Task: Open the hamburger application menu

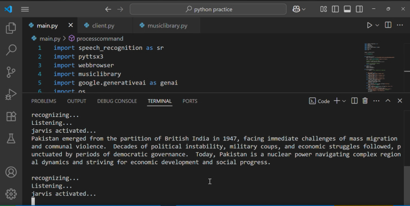Action: pyautogui.click(x=25, y=9)
